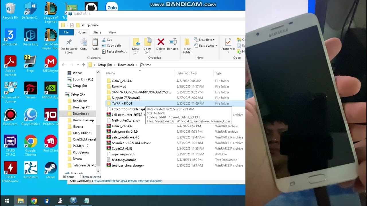
Task: Click Setup (D:) in the address breadcrumb
Action: pos(105,65)
